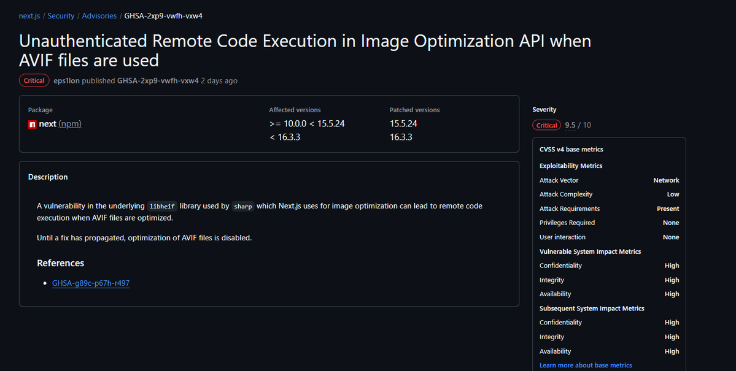This screenshot has height=371, width=736.
Task: Click the Critical badge in Severity sidebar
Action: coord(546,125)
